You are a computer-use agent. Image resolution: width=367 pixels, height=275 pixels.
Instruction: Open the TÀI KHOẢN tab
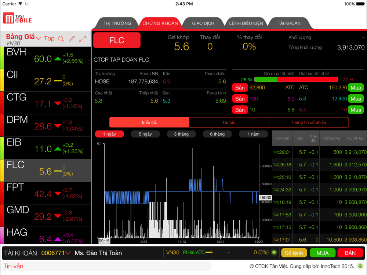pyautogui.click(x=289, y=23)
